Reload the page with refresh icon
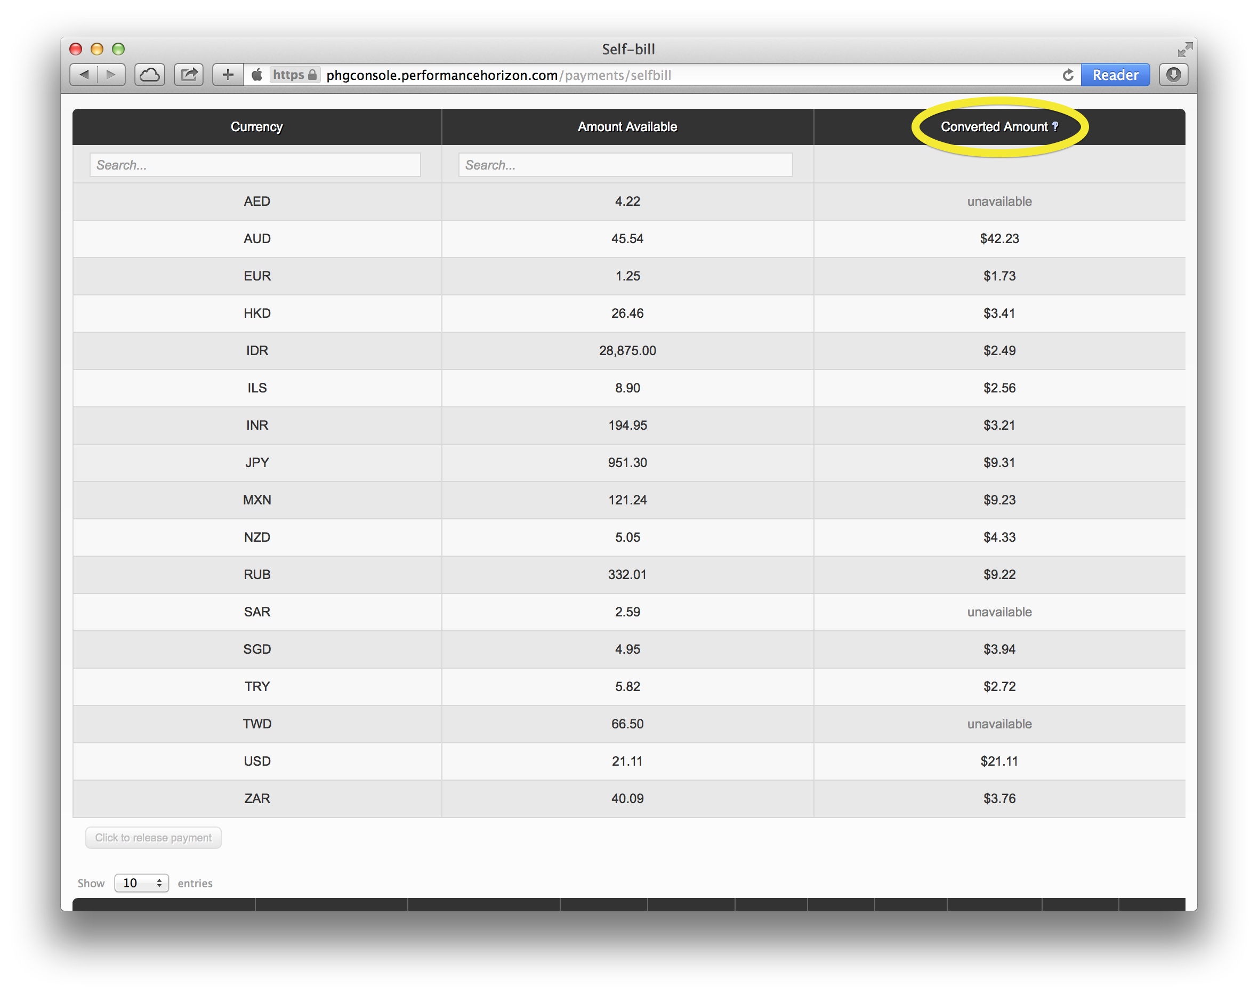 [1068, 75]
